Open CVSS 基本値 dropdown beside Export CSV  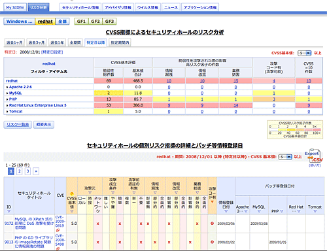[x=285, y=157]
